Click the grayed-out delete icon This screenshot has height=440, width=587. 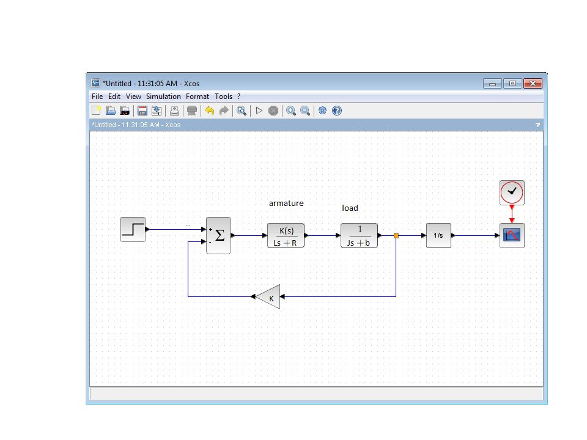[191, 111]
